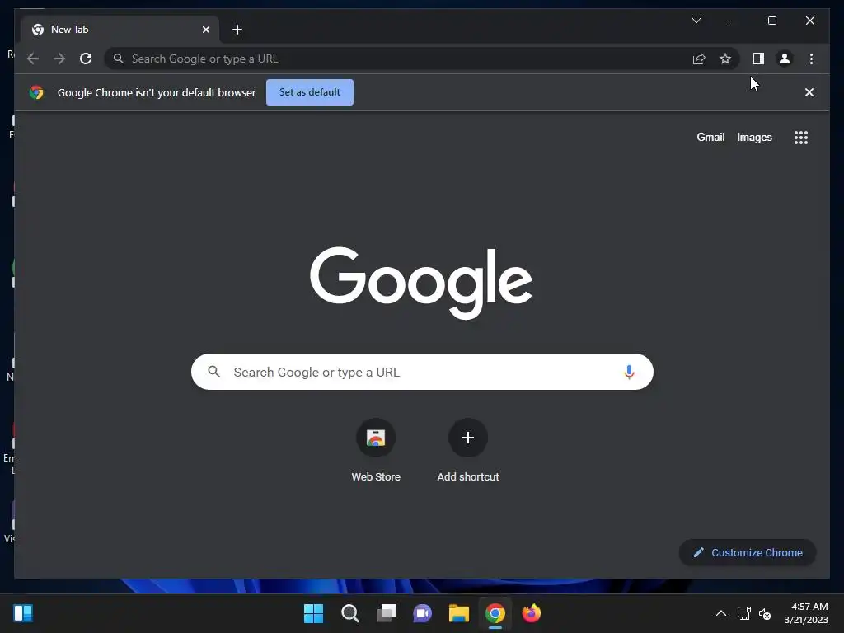Show hidden system tray icons
The image size is (844, 633).
[x=720, y=613]
